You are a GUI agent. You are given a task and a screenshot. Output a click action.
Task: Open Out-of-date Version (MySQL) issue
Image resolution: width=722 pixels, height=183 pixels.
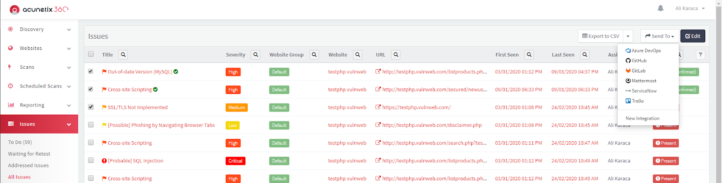[x=140, y=71]
